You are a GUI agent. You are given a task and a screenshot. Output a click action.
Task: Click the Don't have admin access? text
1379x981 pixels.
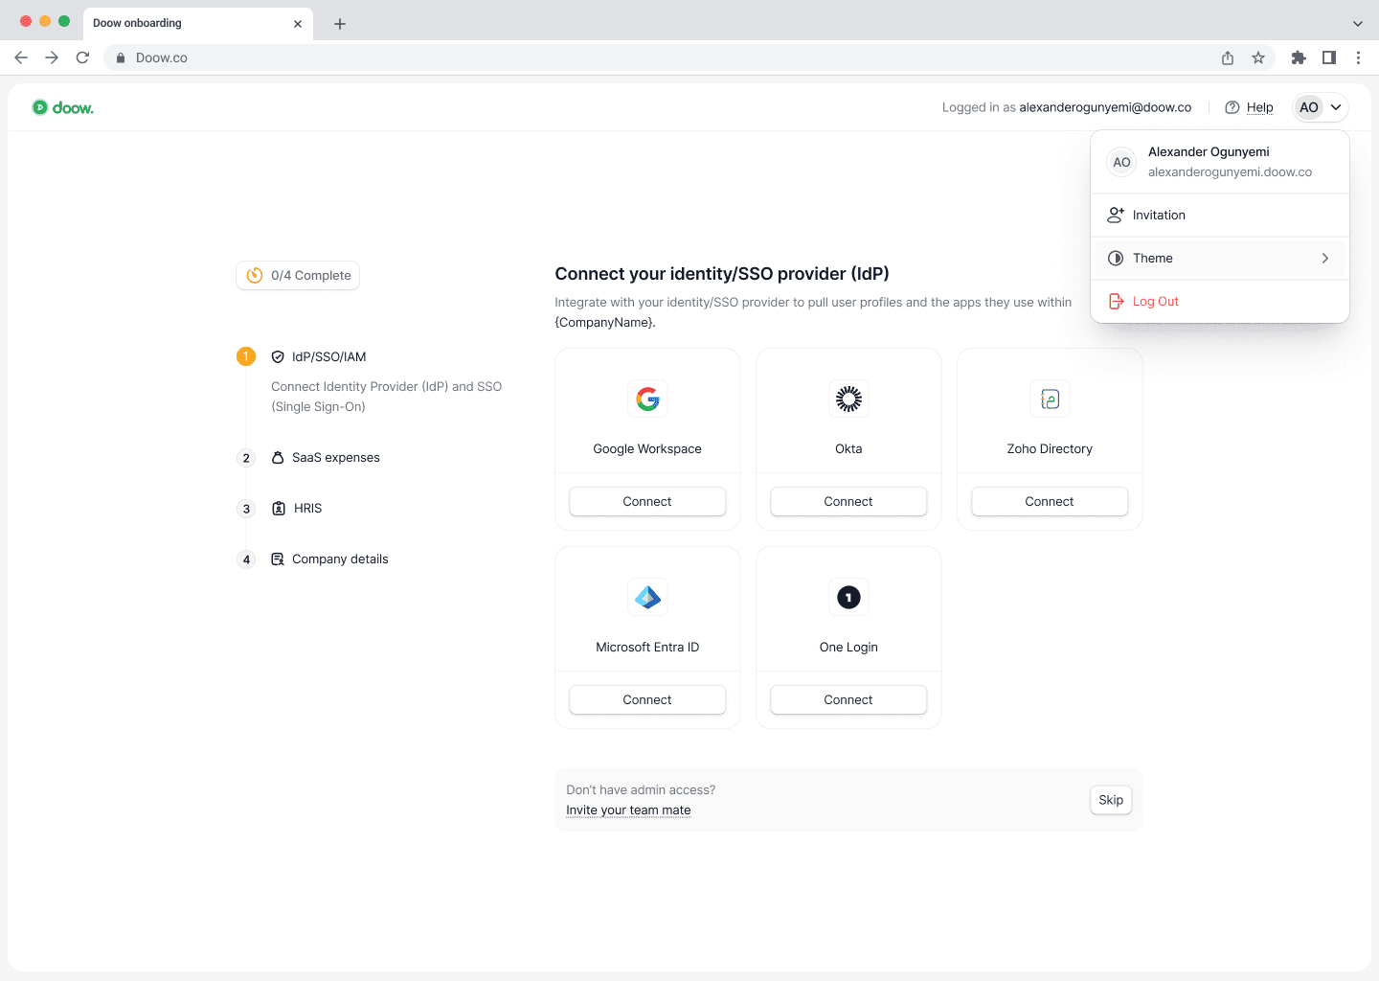click(641, 790)
